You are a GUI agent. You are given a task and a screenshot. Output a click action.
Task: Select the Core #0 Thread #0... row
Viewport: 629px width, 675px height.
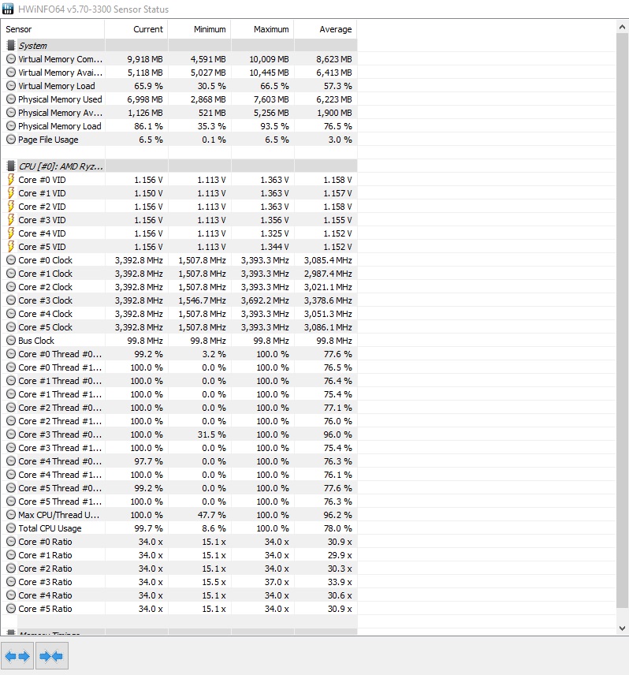click(x=179, y=354)
